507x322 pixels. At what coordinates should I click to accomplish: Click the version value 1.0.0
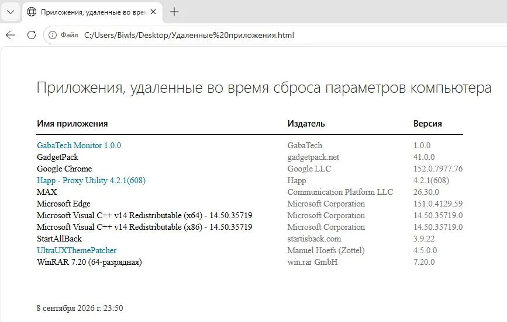point(422,145)
